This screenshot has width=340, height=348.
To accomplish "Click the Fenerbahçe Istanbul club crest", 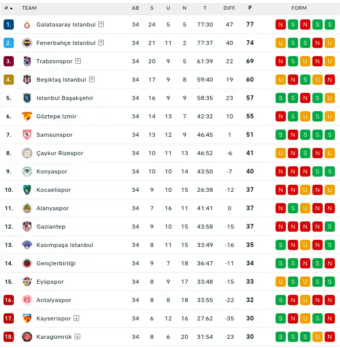I will (27, 43).
